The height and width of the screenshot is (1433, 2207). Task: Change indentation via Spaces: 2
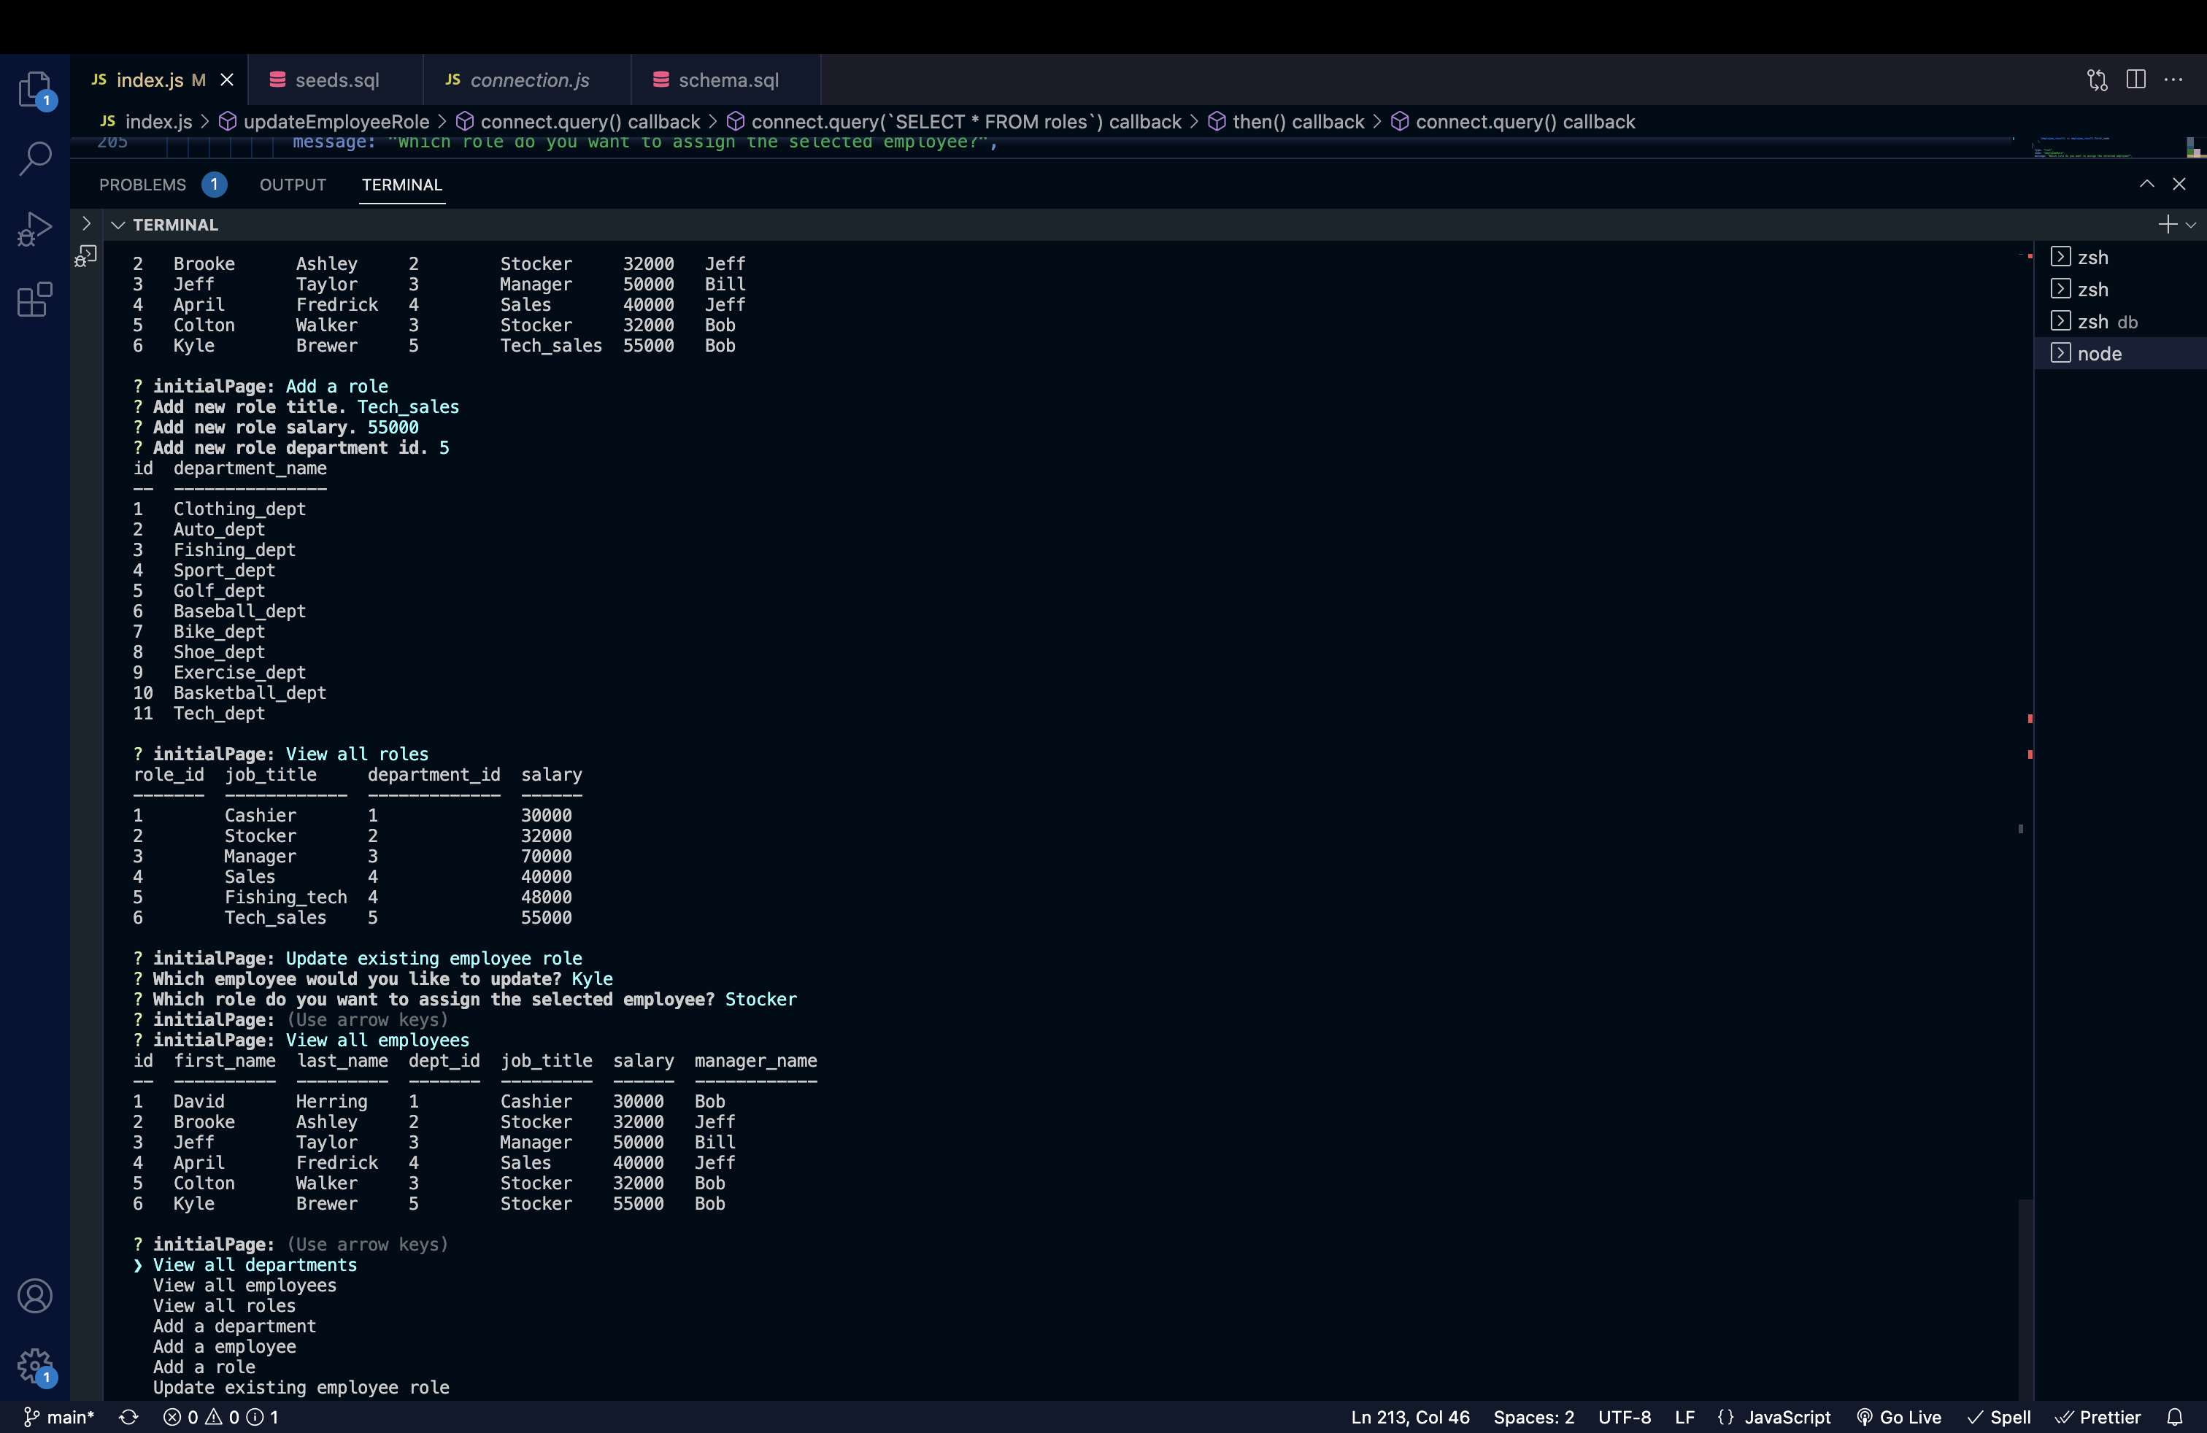click(x=1533, y=1416)
